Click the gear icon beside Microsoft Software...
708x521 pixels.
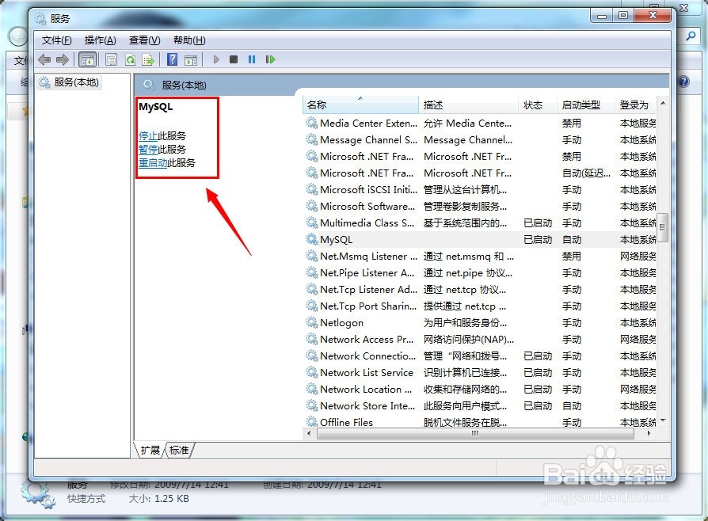click(x=312, y=206)
